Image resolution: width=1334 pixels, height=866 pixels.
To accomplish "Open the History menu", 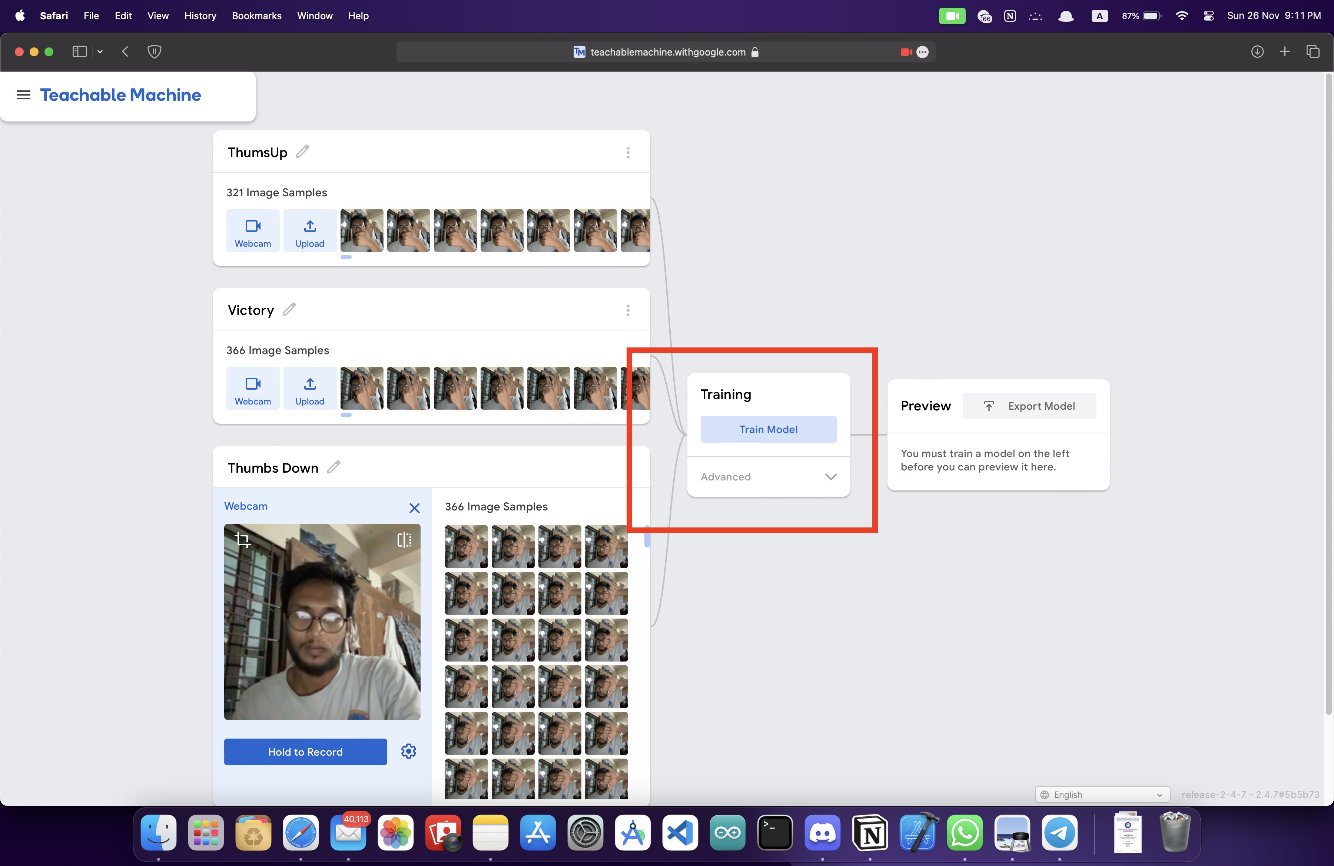I will (x=200, y=16).
